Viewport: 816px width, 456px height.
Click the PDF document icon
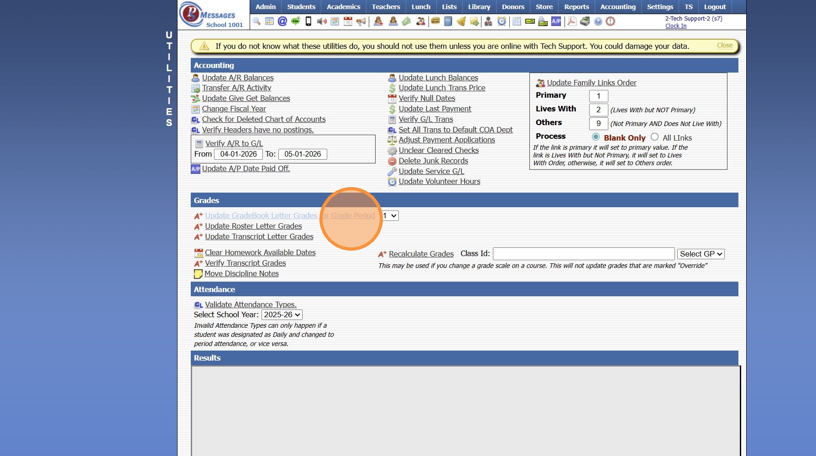[x=572, y=21]
